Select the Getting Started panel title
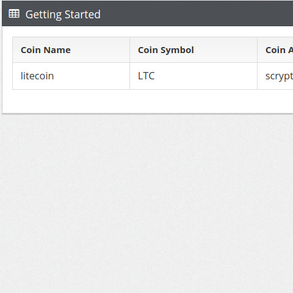Image resolution: width=293 pixels, height=293 pixels. (x=63, y=15)
